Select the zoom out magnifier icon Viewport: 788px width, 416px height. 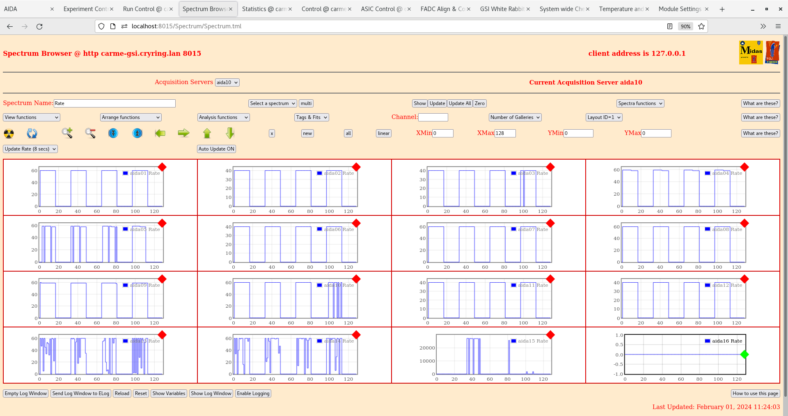pos(90,133)
